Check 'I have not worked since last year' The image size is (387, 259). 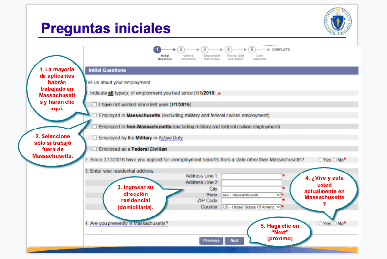pos(94,104)
